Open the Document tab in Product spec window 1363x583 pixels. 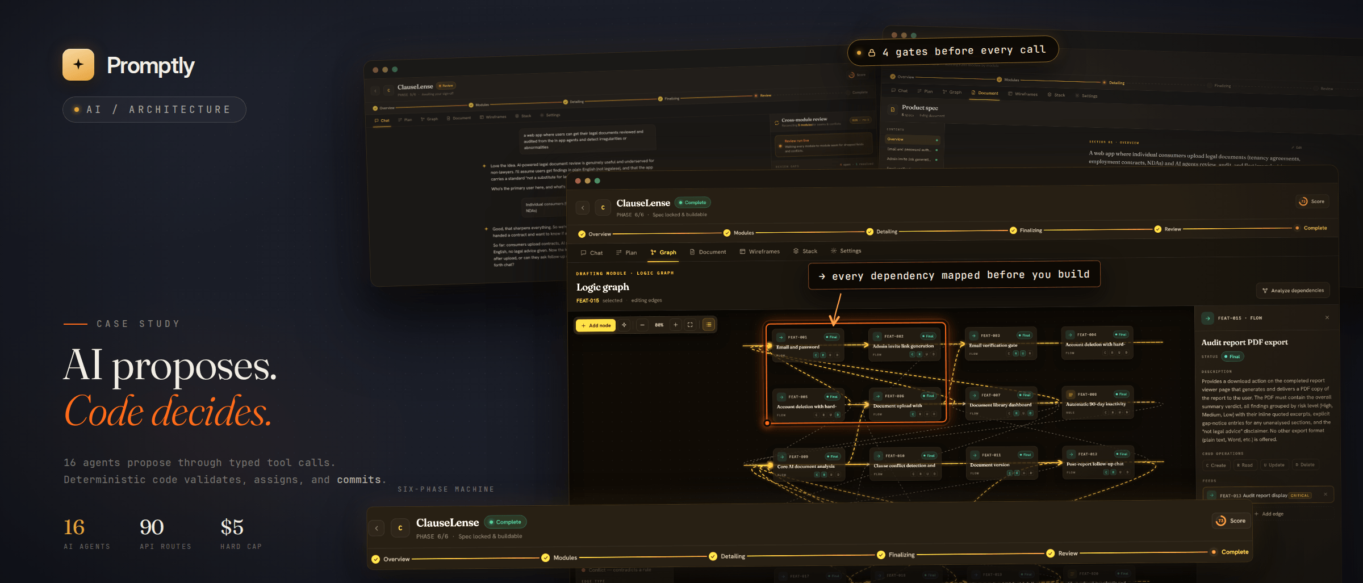[x=985, y=93]
